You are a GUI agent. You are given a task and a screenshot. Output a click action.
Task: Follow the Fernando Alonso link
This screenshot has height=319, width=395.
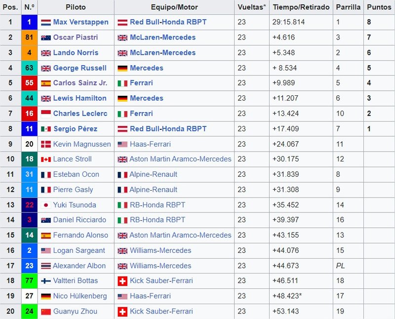pyautogui.click(x=80, y=235)
